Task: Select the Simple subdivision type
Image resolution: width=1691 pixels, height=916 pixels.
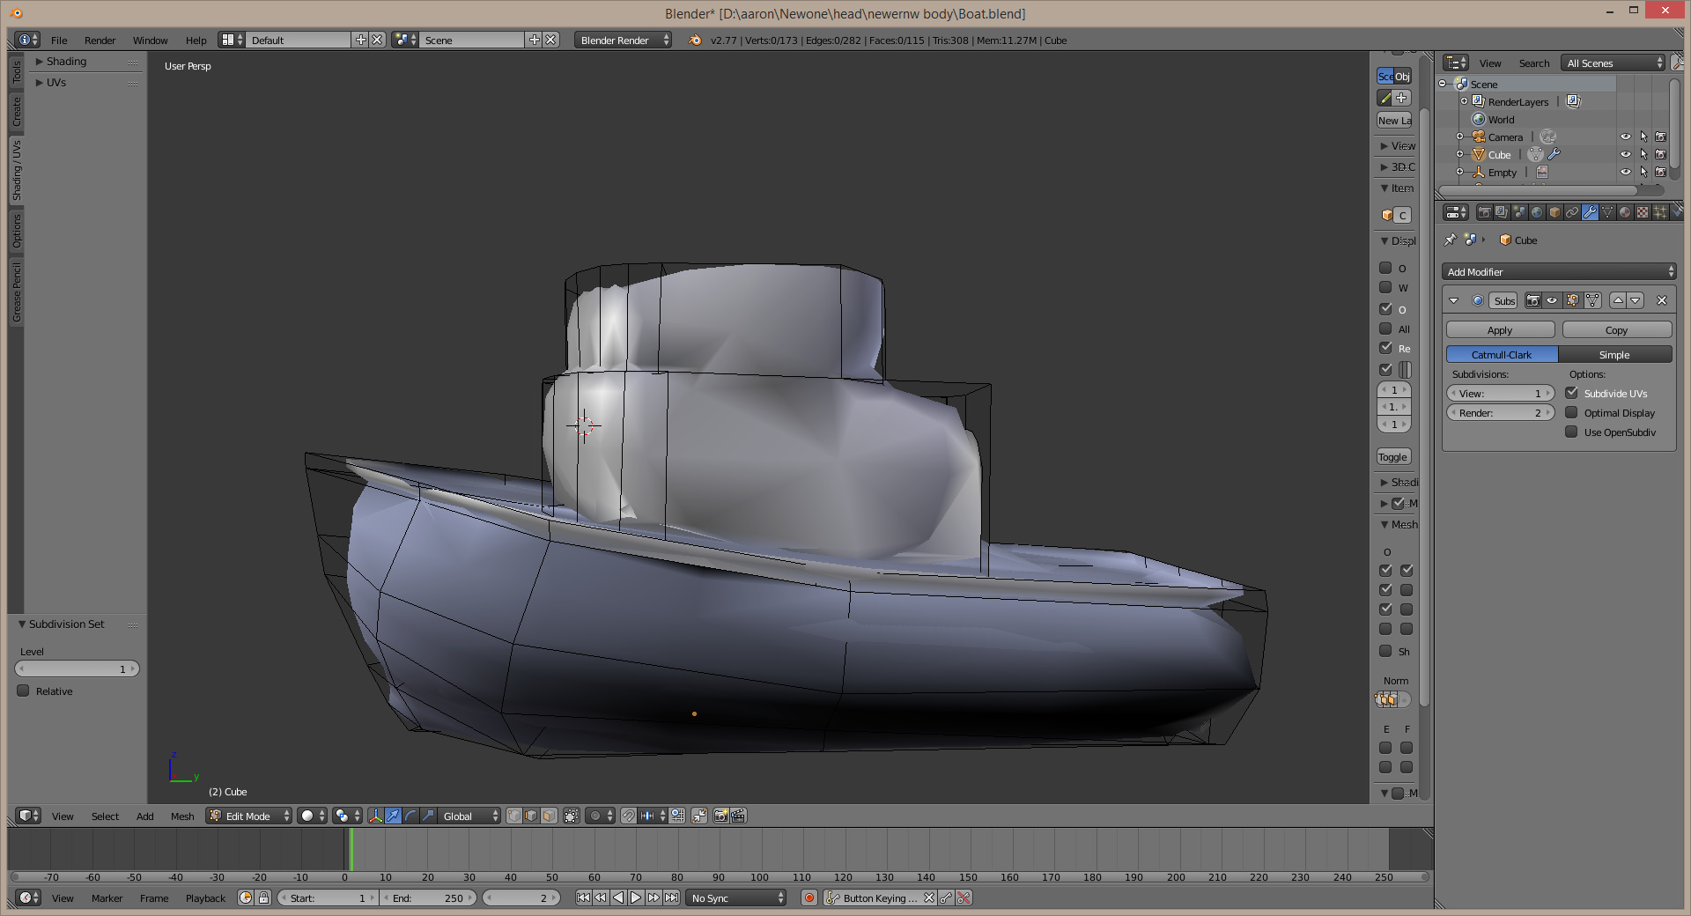Action: pos(1614,354)
